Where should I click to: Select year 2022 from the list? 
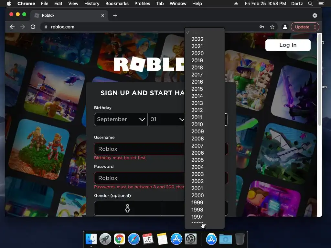pos(205,39)
